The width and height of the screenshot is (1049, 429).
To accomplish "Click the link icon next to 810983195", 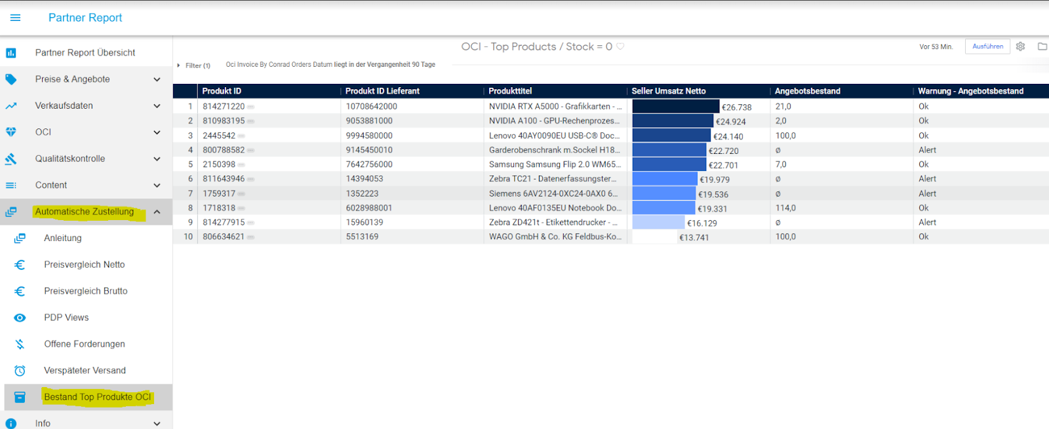I will [251, 121].
